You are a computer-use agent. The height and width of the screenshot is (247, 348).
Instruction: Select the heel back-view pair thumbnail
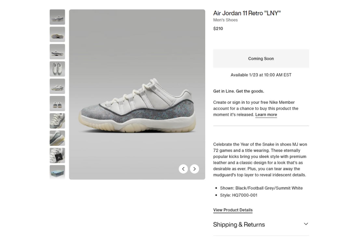tap(57, 104)
